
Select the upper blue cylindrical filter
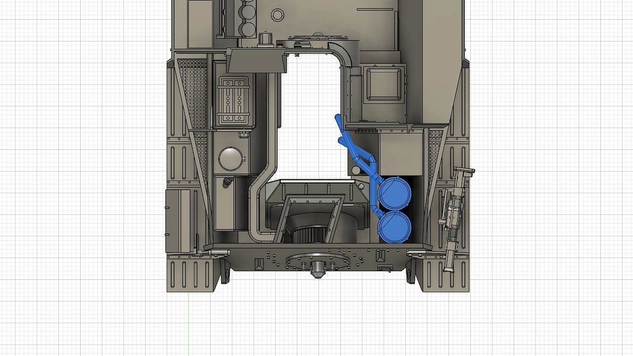click(x=394, y=192)
